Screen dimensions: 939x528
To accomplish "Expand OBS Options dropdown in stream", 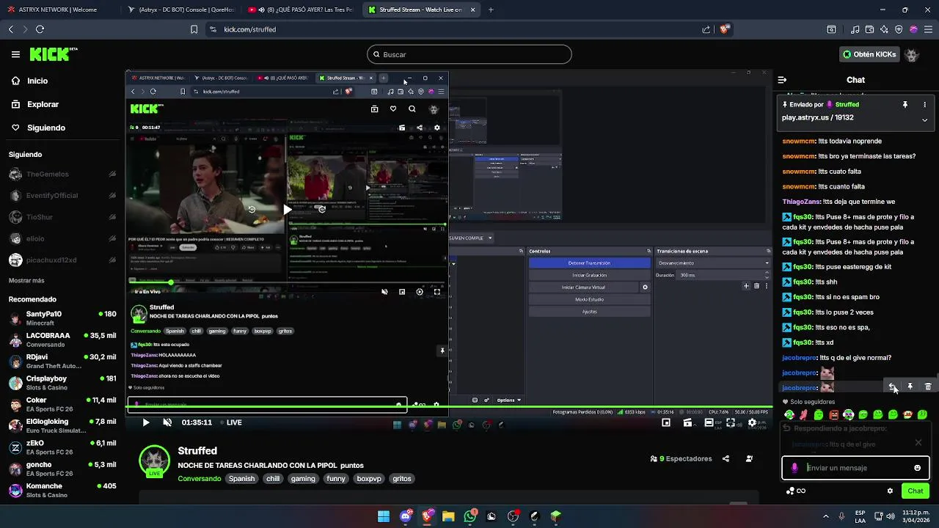I will (x=508, y=400).
